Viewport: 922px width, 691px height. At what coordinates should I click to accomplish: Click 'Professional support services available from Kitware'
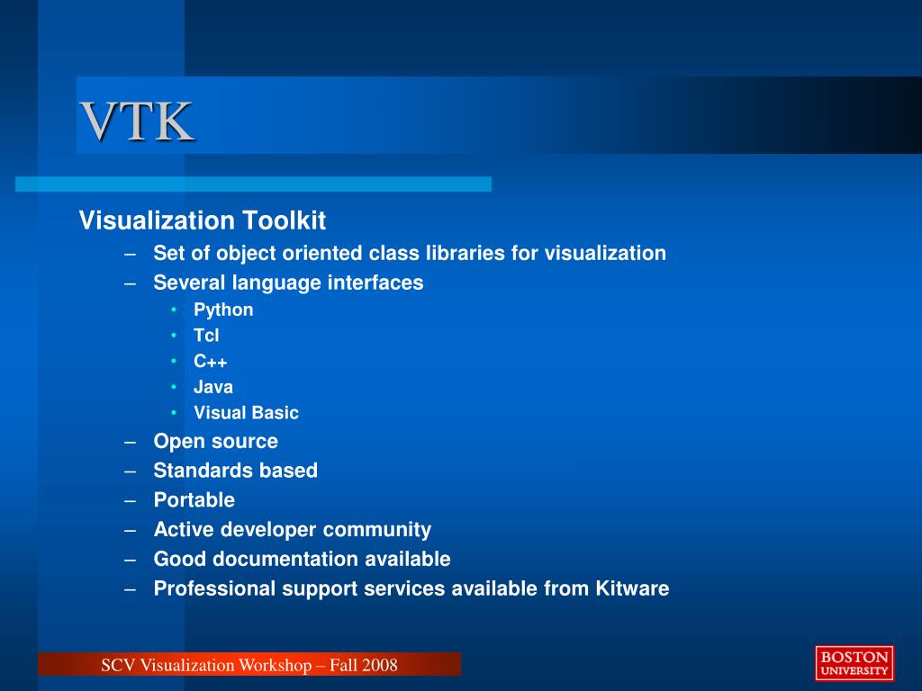click(411, 588)
